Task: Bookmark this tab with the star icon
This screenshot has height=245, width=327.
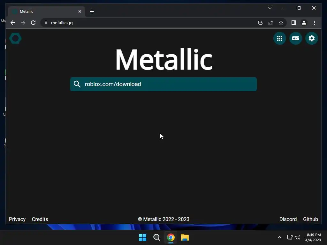Action: coord(281,23)
